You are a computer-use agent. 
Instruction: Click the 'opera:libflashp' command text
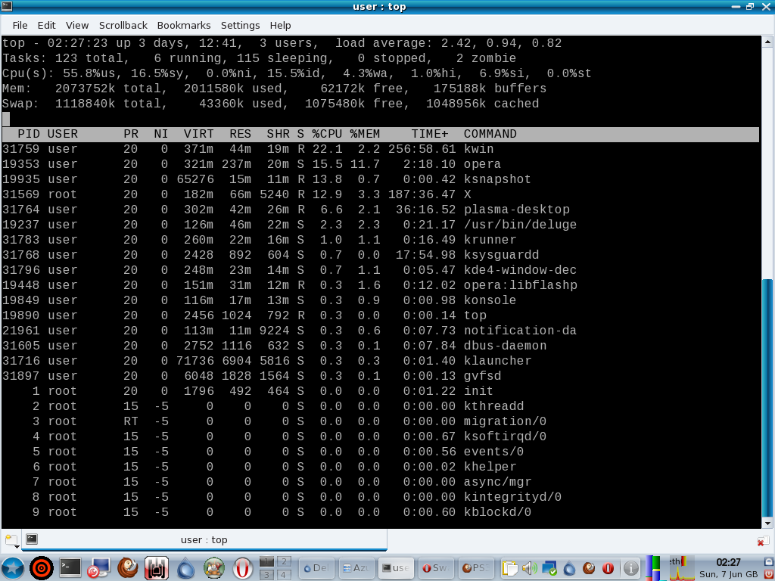tap(520, 285)
